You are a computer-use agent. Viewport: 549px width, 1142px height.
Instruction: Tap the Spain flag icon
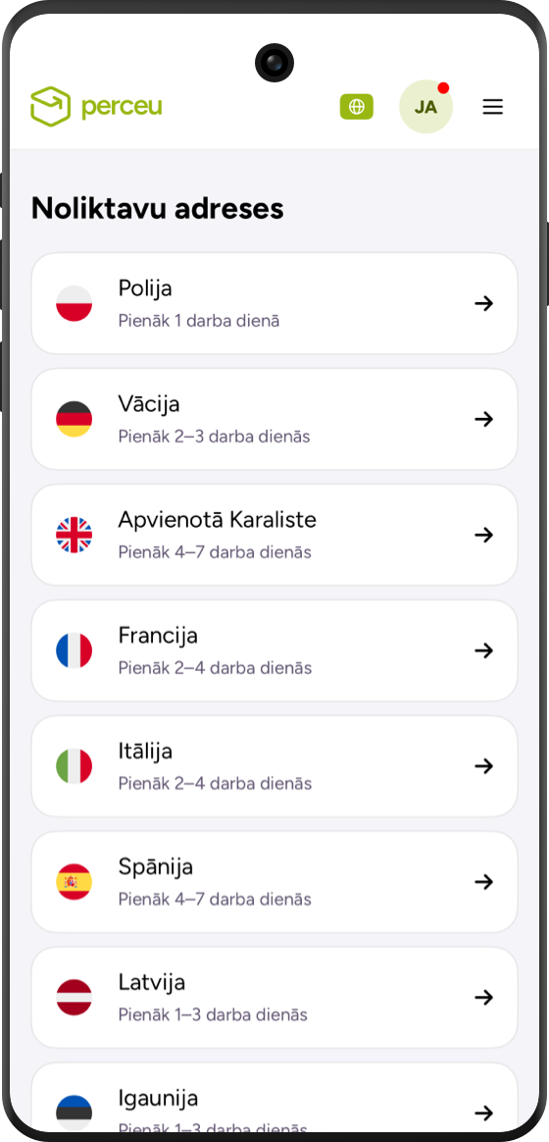(75, 882)
